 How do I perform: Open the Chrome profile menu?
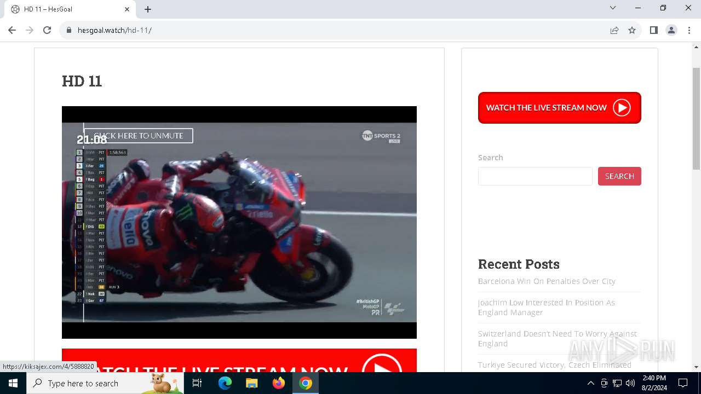[x=671, y=30]
